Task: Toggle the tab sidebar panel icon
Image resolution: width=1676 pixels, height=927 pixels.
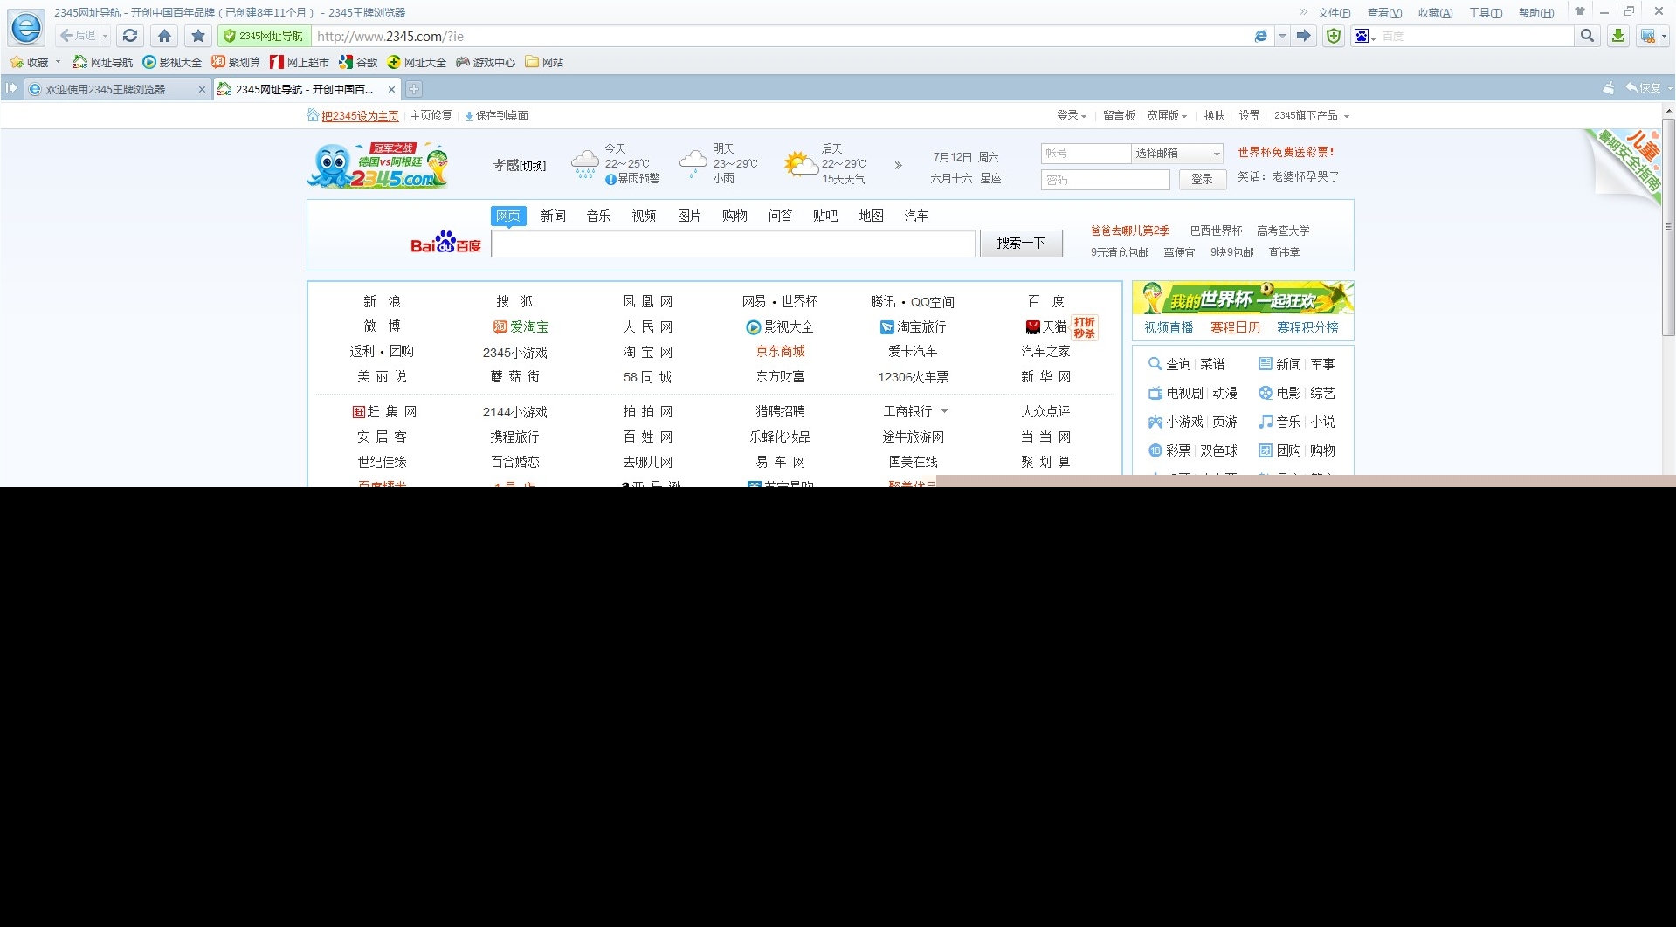Action: (11, 88)
